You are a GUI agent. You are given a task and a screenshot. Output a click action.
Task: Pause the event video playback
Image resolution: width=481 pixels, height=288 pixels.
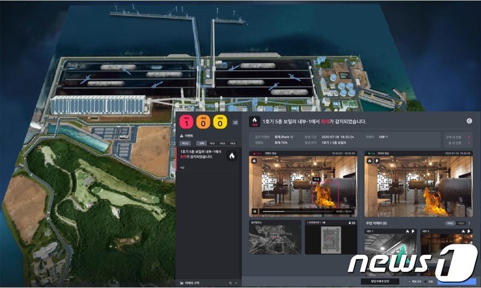(255, 212)
